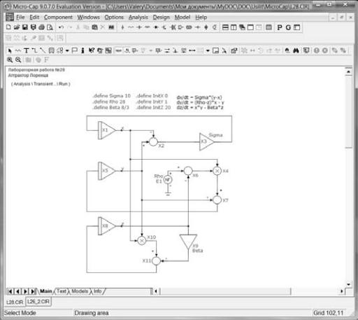The height and width of the screenshot is (320, 358).
Task: Open the Design menu
Action: (x=162, y=18)
